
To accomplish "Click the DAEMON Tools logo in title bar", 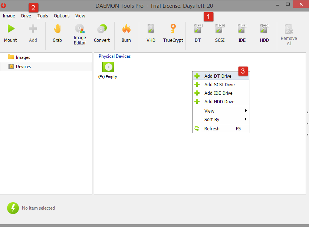I will click(x=3, y=6).
